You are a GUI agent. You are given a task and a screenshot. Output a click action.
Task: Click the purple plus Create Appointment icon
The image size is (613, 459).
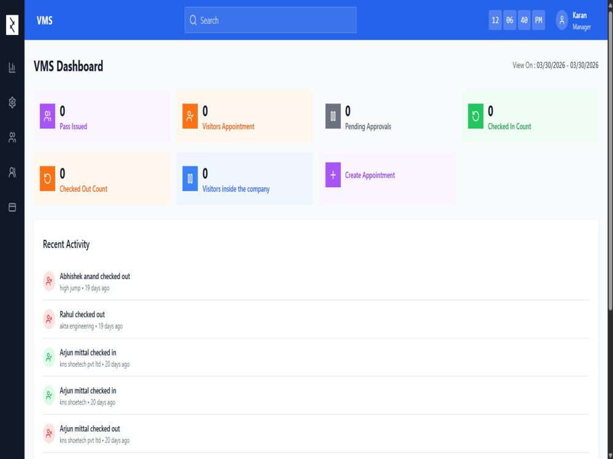pyautogui.click(x=333, y=175)
